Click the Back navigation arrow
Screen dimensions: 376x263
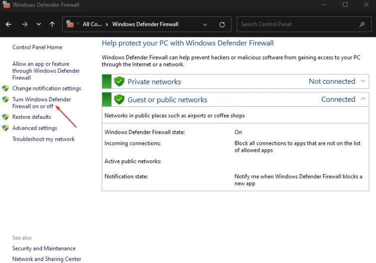coord(8,24)
